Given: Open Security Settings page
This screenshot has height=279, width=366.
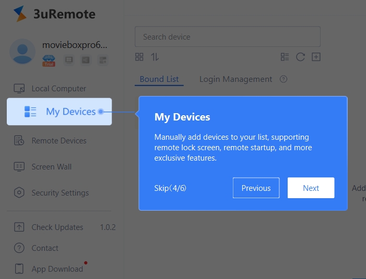Looking at the screenshot, I should tap(60, 193).
